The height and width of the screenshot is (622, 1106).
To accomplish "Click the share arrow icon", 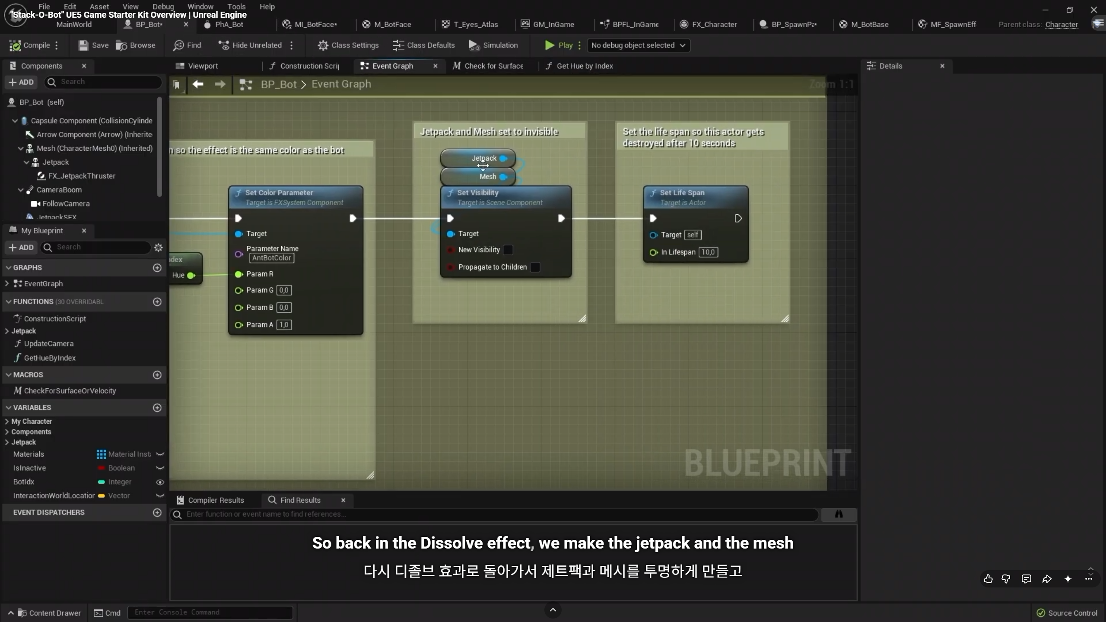I will (x=1047, y=579).
